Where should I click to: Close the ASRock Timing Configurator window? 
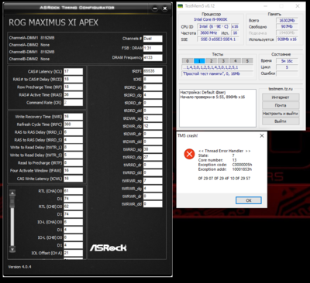tap(165, 9)
